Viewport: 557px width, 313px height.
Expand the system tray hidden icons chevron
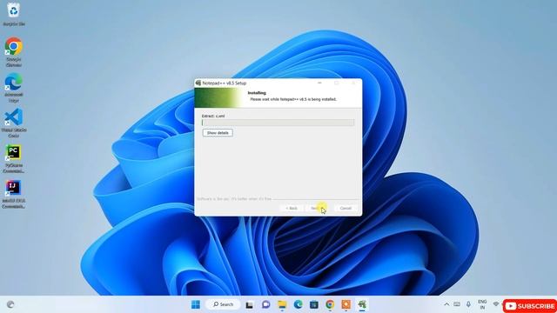point(446,304)
